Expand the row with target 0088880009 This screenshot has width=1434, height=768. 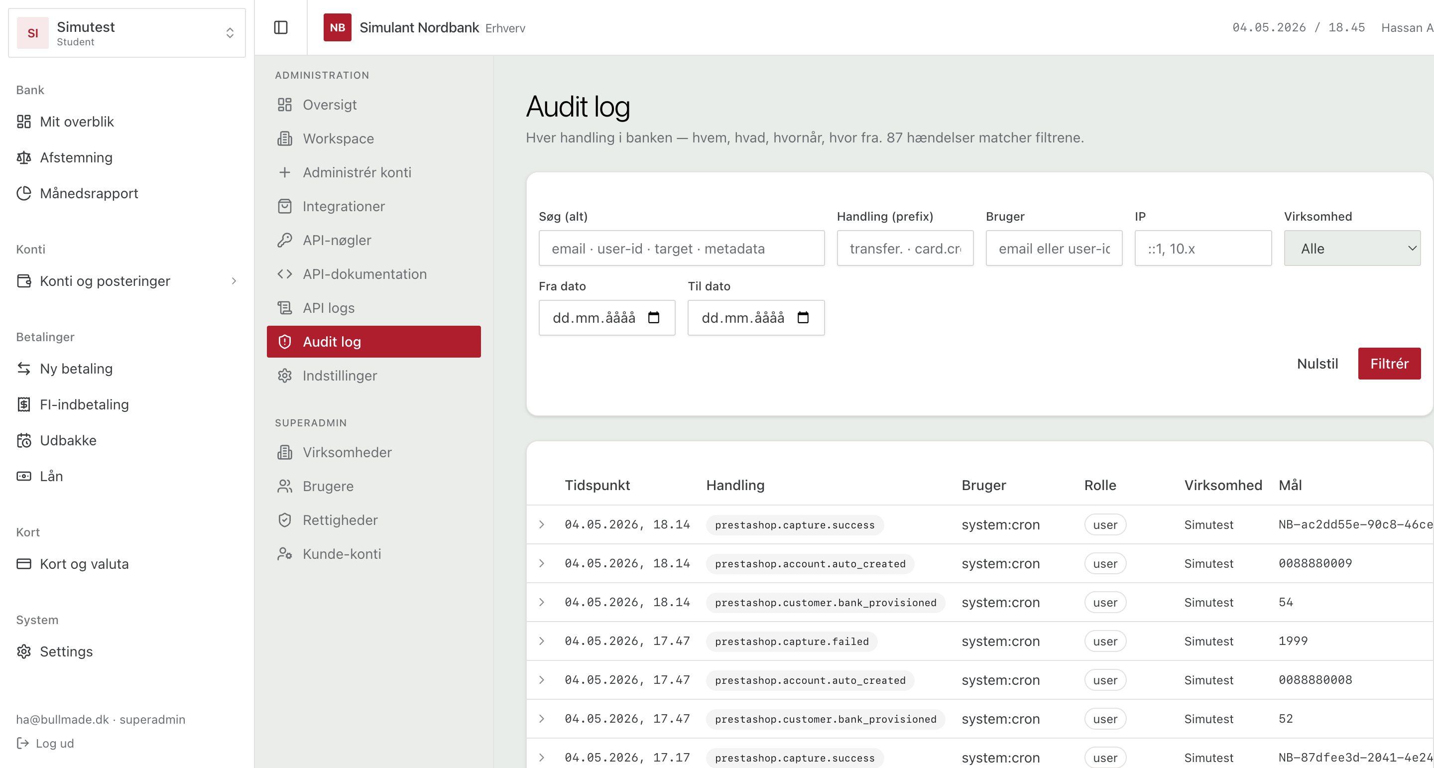pyautogui.click(x=542, y=564)
